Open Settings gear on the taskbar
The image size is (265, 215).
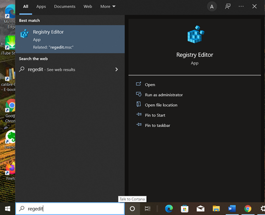pos(262,208)
